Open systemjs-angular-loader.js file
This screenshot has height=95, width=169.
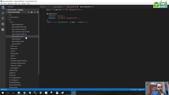point(19,61)
